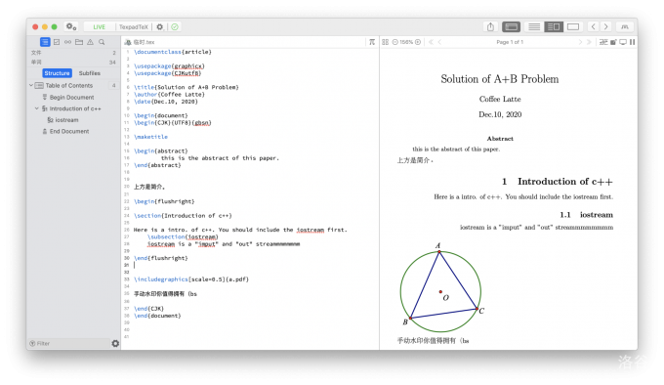Open the share menu in the toolbar
Image resolution: width=664 pixels, height=385 pixels.
tap(490, 26)
